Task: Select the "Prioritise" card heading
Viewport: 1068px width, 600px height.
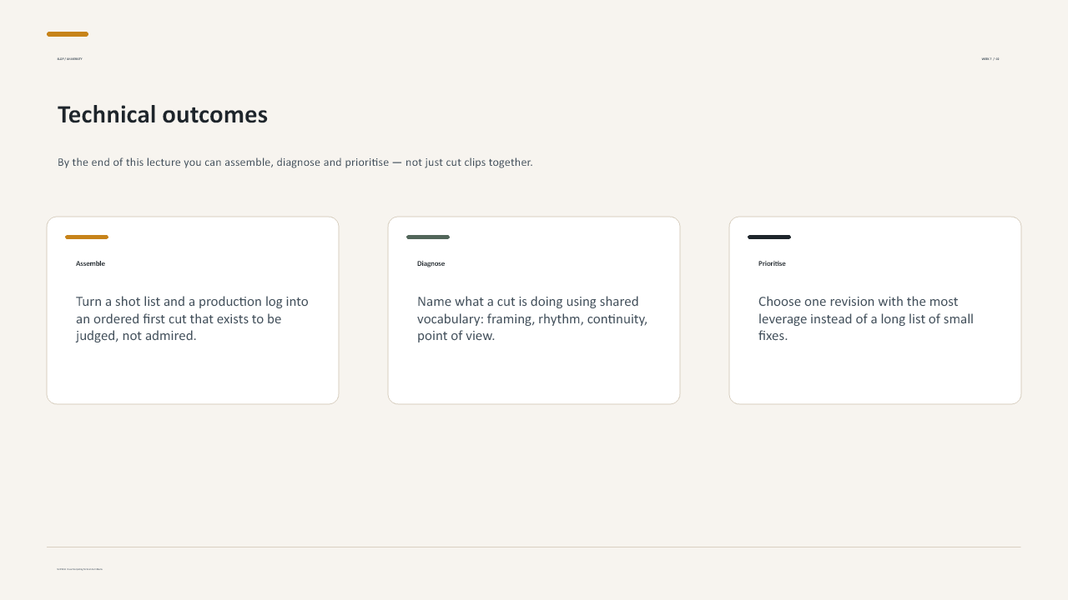Action: 772,263
